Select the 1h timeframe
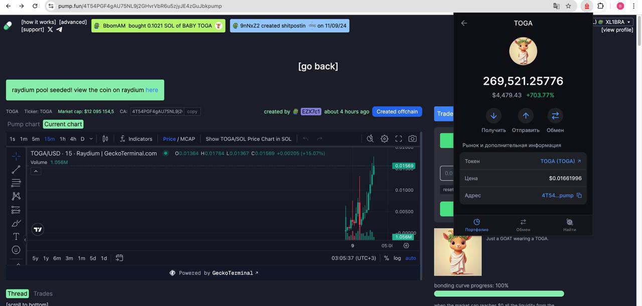This screenshot has width=642, height=306. coord(63,139)
